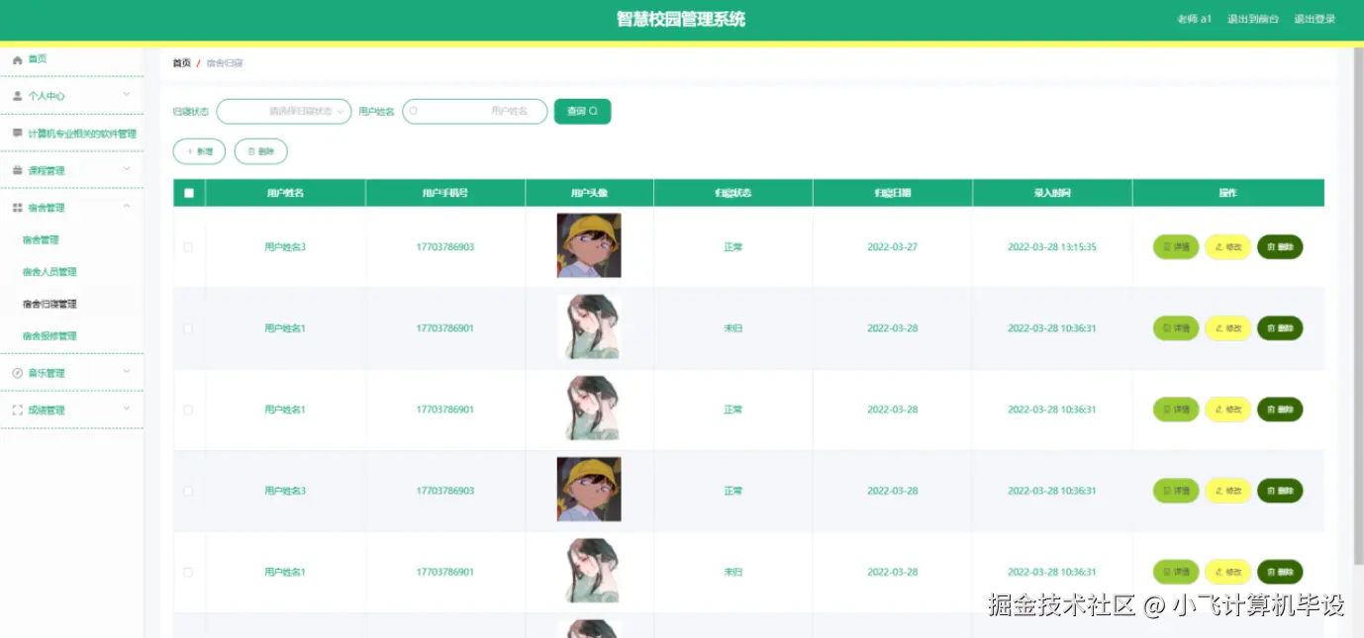Viewport: 1364px width, 638px height.
Task: Click 退出登录 to log out
Action: pos(1315,19)
